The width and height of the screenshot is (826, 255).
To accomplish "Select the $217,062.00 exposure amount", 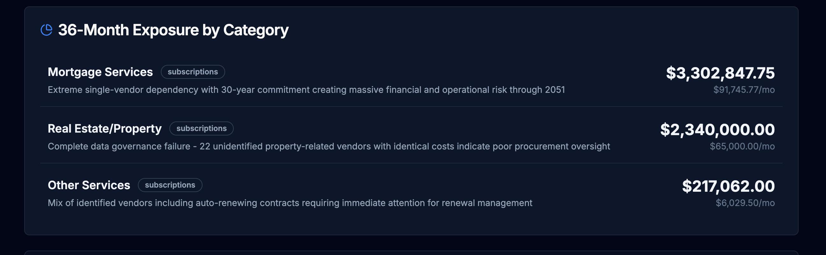I will tap(728, 186).
